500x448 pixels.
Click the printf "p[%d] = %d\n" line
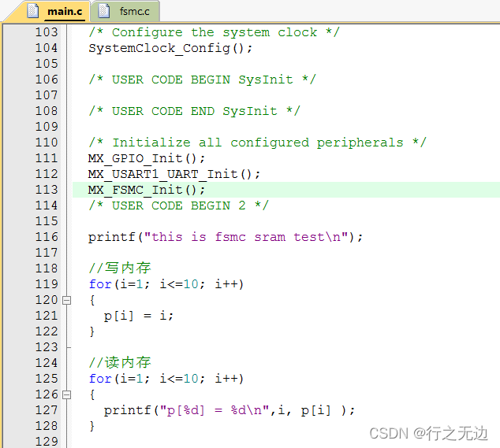point(229,410)
